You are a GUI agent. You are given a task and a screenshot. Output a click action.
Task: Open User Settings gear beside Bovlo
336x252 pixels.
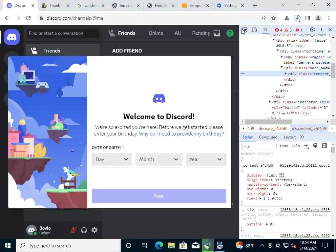(x=94, y=230)
